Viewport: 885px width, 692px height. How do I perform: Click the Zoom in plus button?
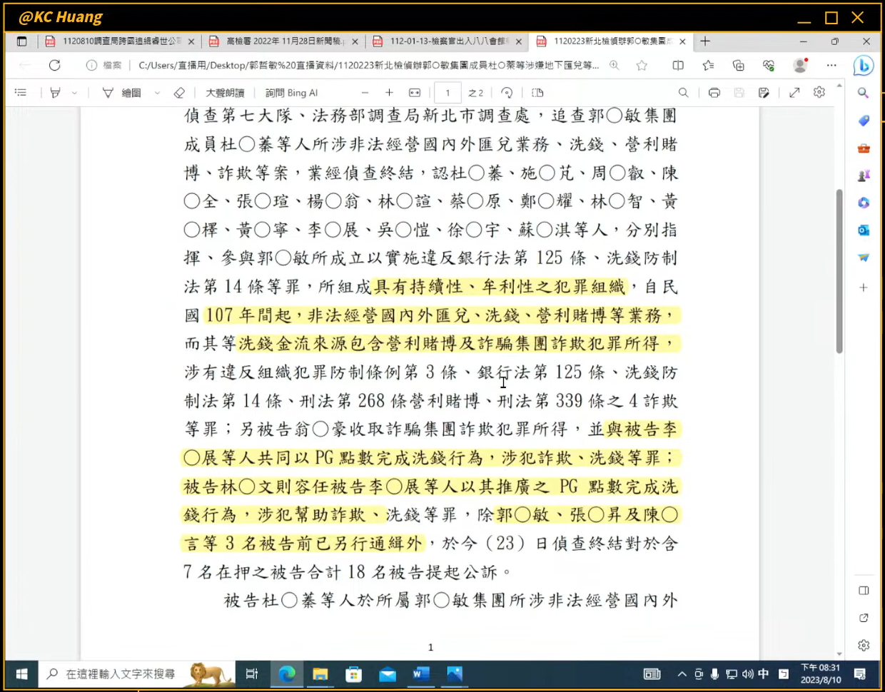(389, 93)
